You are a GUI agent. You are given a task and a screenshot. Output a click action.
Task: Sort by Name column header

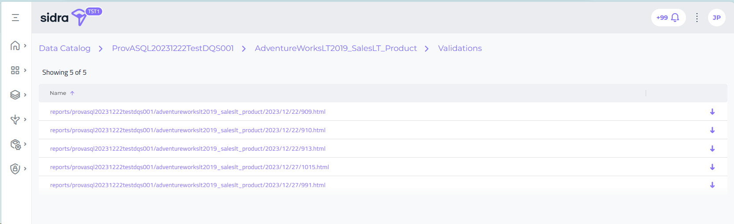(58, 93)
